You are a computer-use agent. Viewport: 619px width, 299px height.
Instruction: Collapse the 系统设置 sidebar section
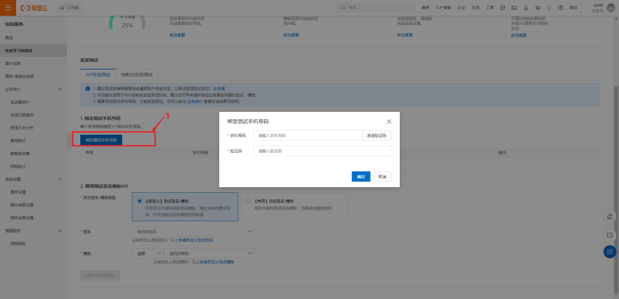pos(60,179)
